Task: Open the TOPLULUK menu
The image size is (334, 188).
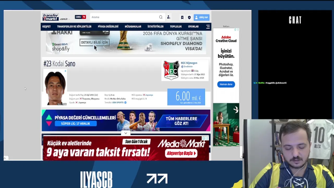Action: point(176,26)
